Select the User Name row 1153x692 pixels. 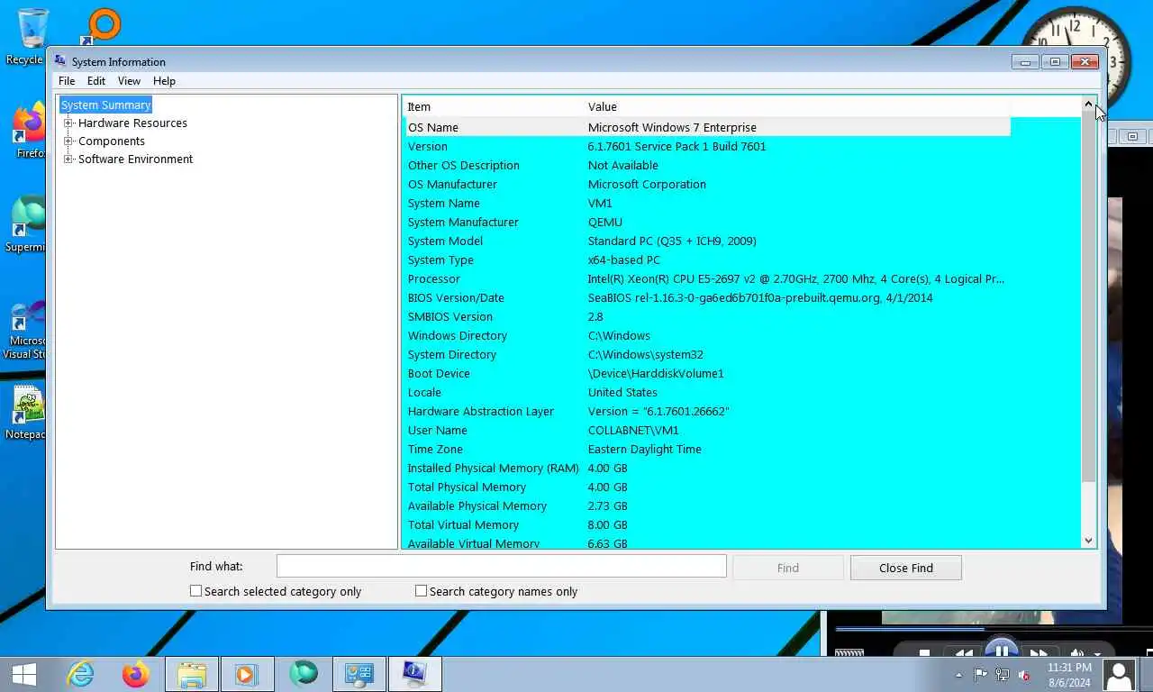(x=707, y=430)
